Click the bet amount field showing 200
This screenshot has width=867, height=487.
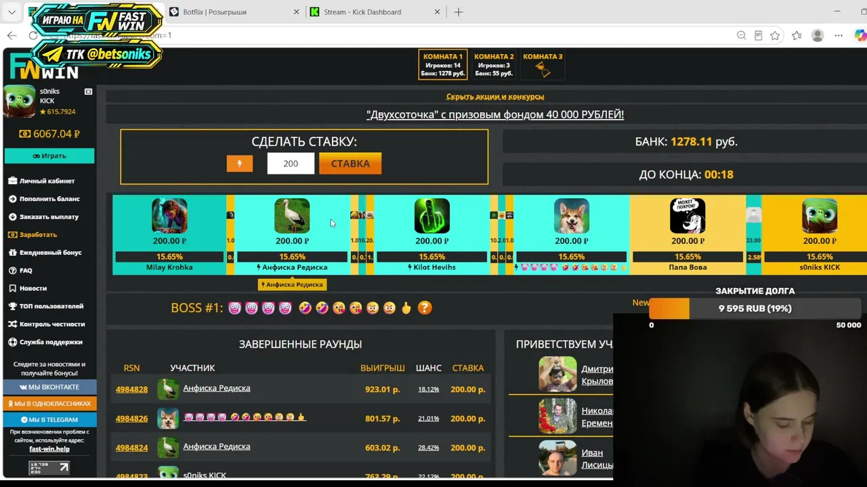click(x=291, y=163)
